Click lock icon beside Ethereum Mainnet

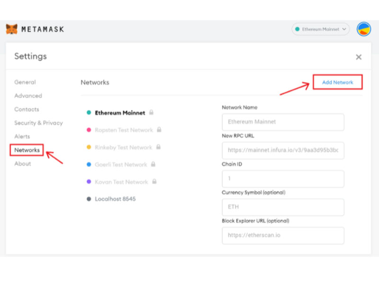click(x=151, y=112)
